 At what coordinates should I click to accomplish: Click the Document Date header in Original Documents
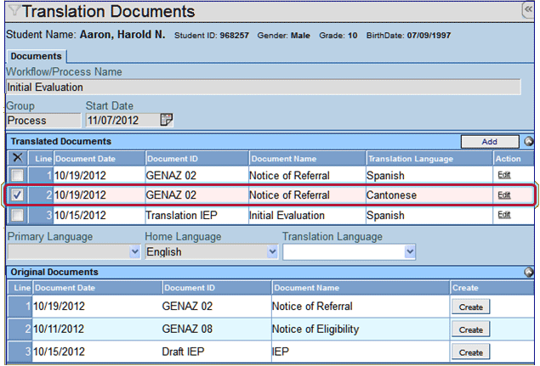97,288
